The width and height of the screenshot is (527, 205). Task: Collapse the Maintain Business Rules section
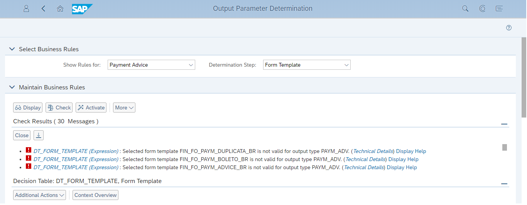(12, 87)
